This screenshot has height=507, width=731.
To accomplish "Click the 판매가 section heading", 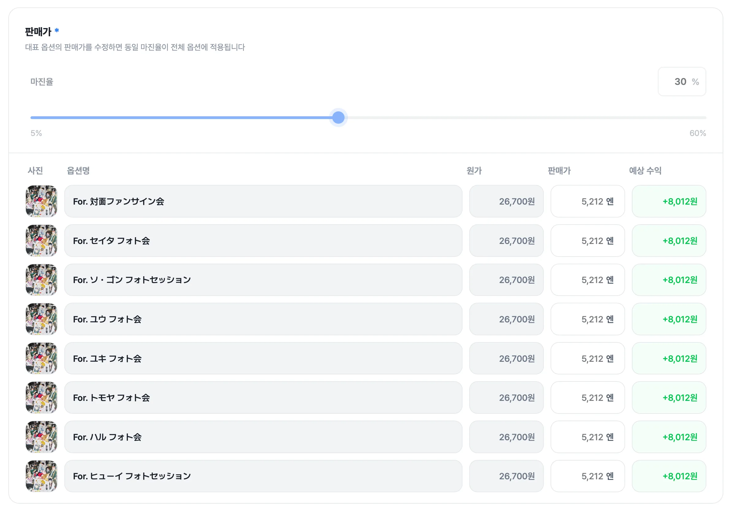I will [x=38, y=31].
